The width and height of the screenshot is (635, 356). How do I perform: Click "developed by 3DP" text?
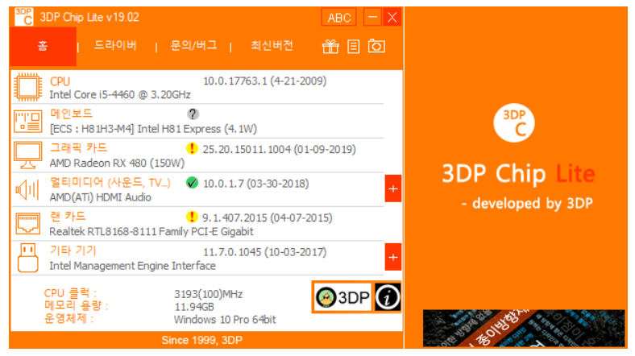coord(527,203)
